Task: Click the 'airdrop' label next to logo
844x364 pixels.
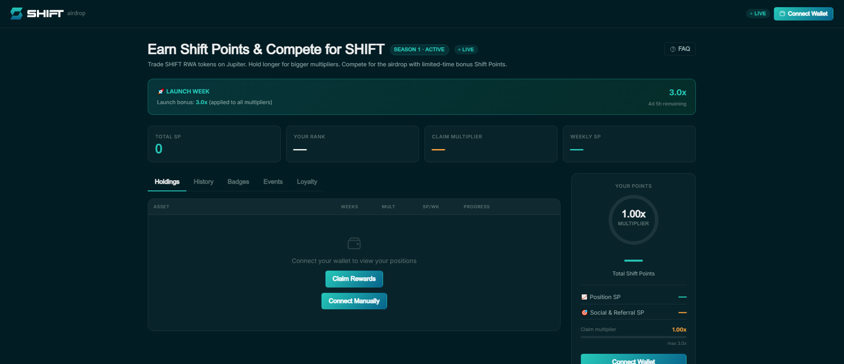Action: (76, 13)
